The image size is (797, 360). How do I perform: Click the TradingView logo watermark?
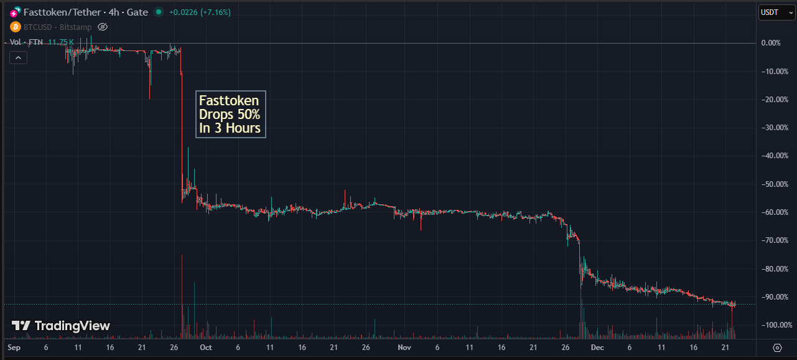(61, 326)
